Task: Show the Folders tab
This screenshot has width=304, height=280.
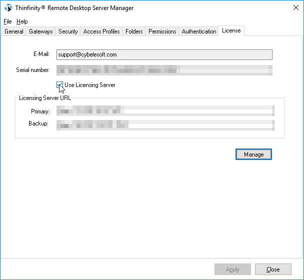Action: tap(134, 31)
